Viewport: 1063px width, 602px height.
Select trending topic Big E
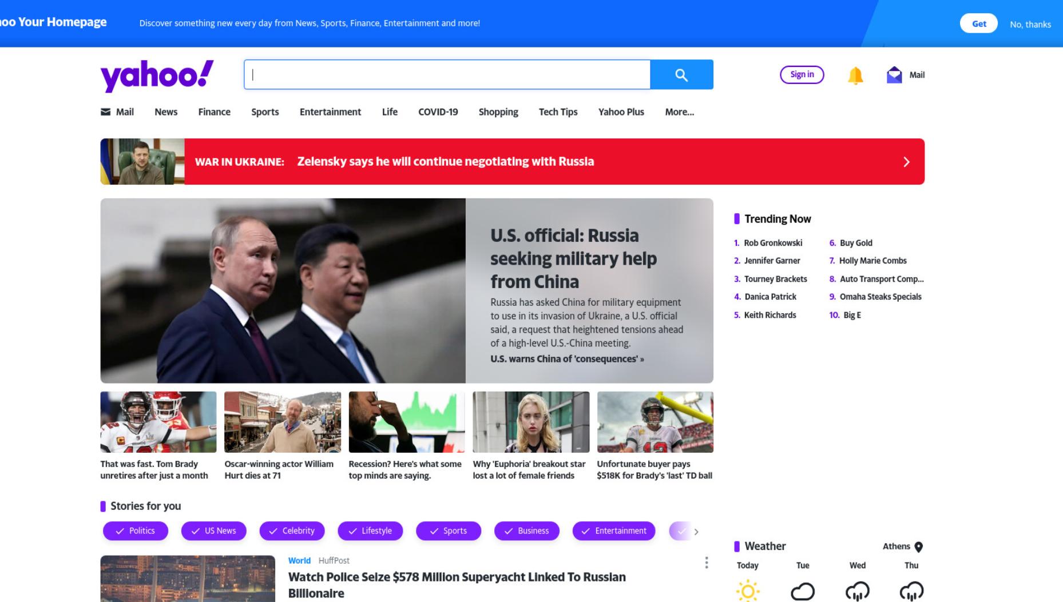tap(852, 315)
